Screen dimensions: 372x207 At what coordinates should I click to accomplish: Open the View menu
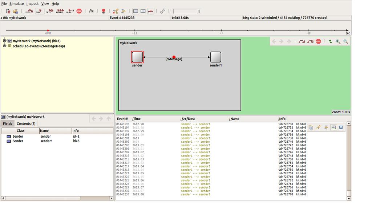click(x=45, y=4)
